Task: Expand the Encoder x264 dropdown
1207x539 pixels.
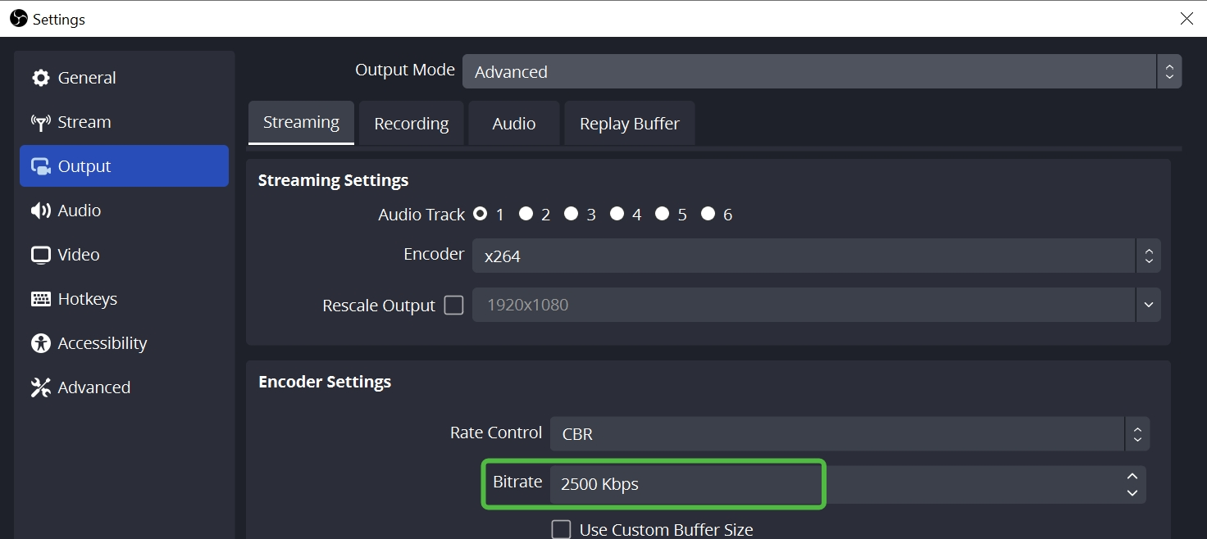Action: point(816,256)
